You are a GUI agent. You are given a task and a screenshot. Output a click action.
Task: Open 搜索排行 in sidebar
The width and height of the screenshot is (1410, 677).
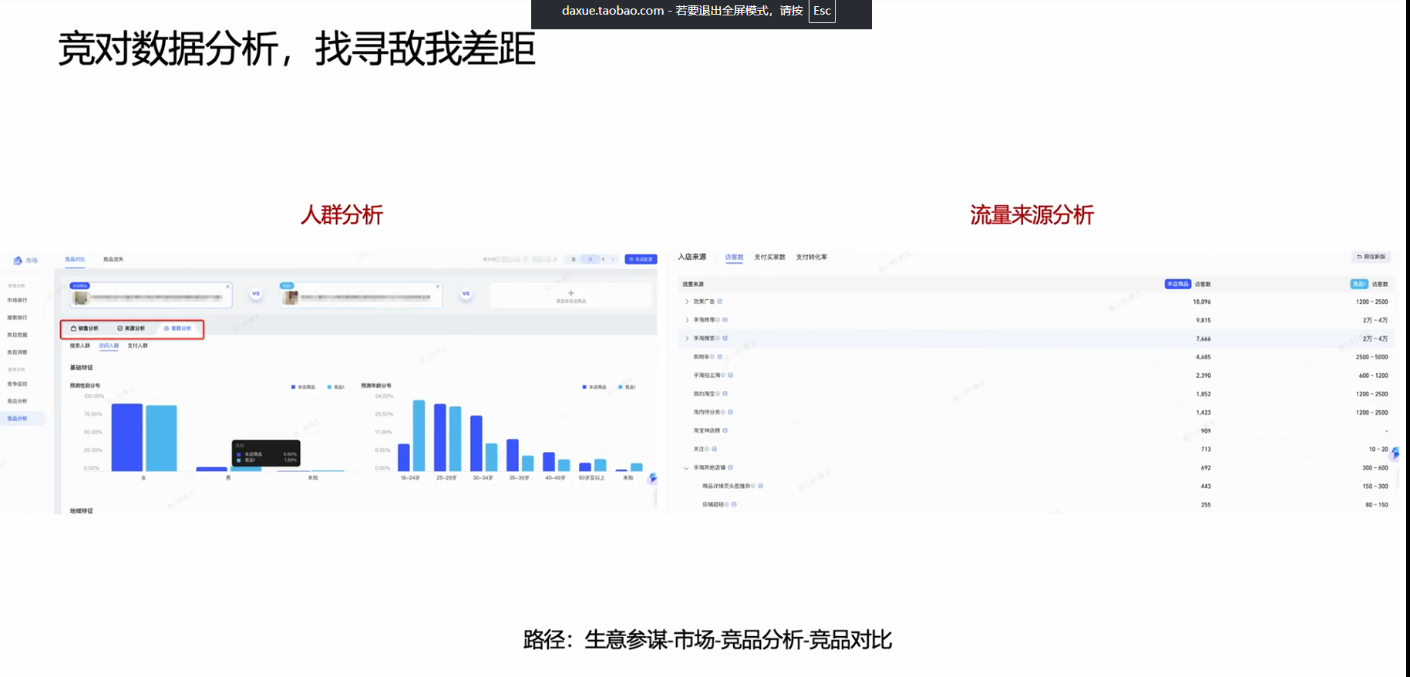[x=17, y=318]
